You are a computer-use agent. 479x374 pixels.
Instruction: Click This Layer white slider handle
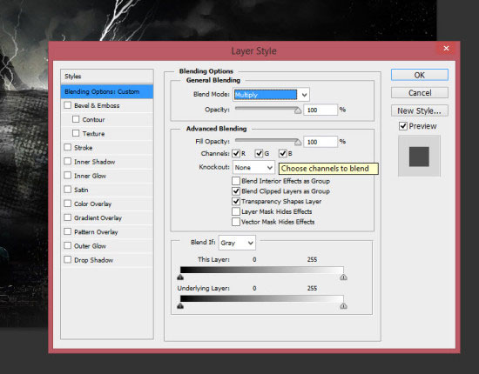click(344, 277)
